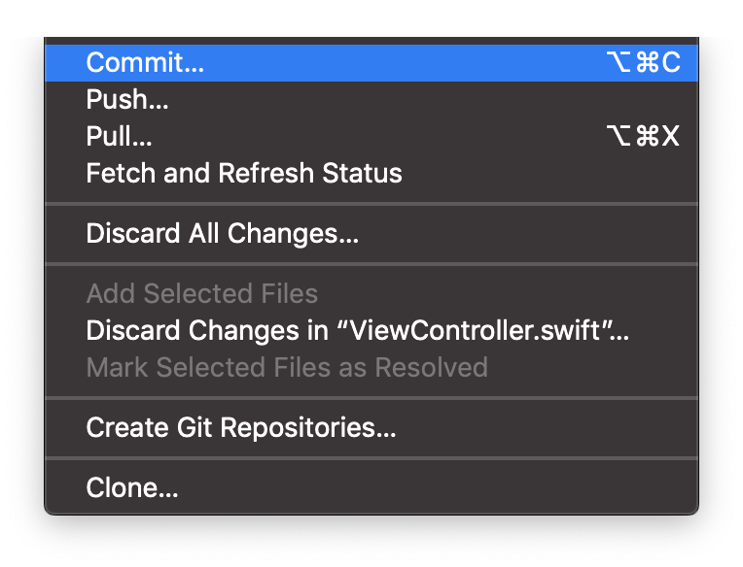Click the Command key symbol on Pull row

pyautogui.click(x=648, y=136)
